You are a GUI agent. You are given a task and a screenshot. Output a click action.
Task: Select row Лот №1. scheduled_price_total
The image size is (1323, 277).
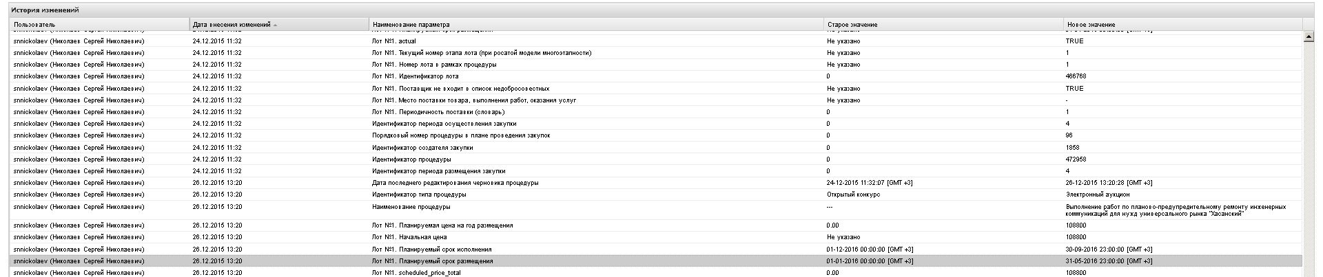point(656,273)
